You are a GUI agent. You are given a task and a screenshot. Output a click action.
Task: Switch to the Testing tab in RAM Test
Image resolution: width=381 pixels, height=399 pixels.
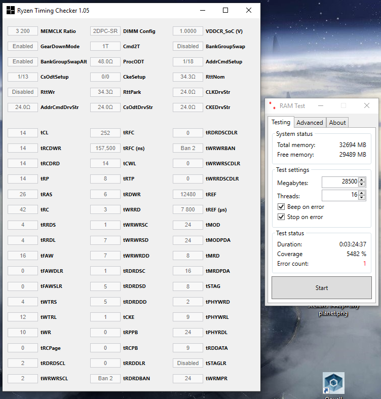[x=281, y=122]
